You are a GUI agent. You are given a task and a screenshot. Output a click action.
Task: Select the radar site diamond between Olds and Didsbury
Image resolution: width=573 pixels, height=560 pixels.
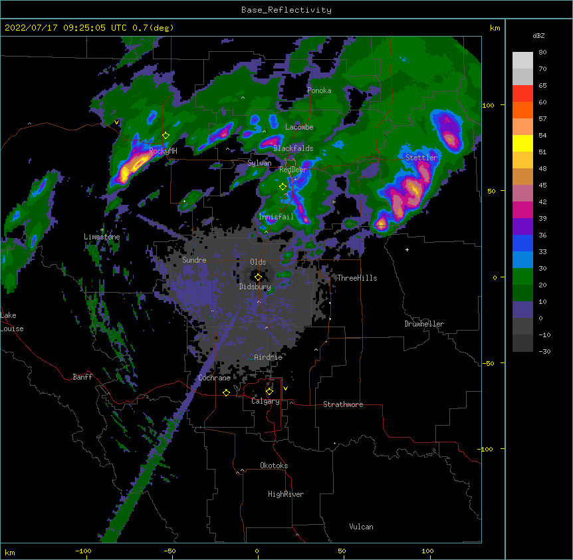[x=258, y=277]
